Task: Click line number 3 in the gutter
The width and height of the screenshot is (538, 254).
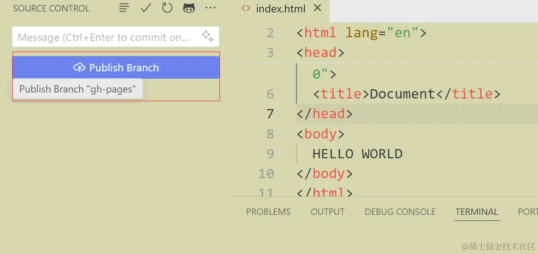Action: point(270,53)
